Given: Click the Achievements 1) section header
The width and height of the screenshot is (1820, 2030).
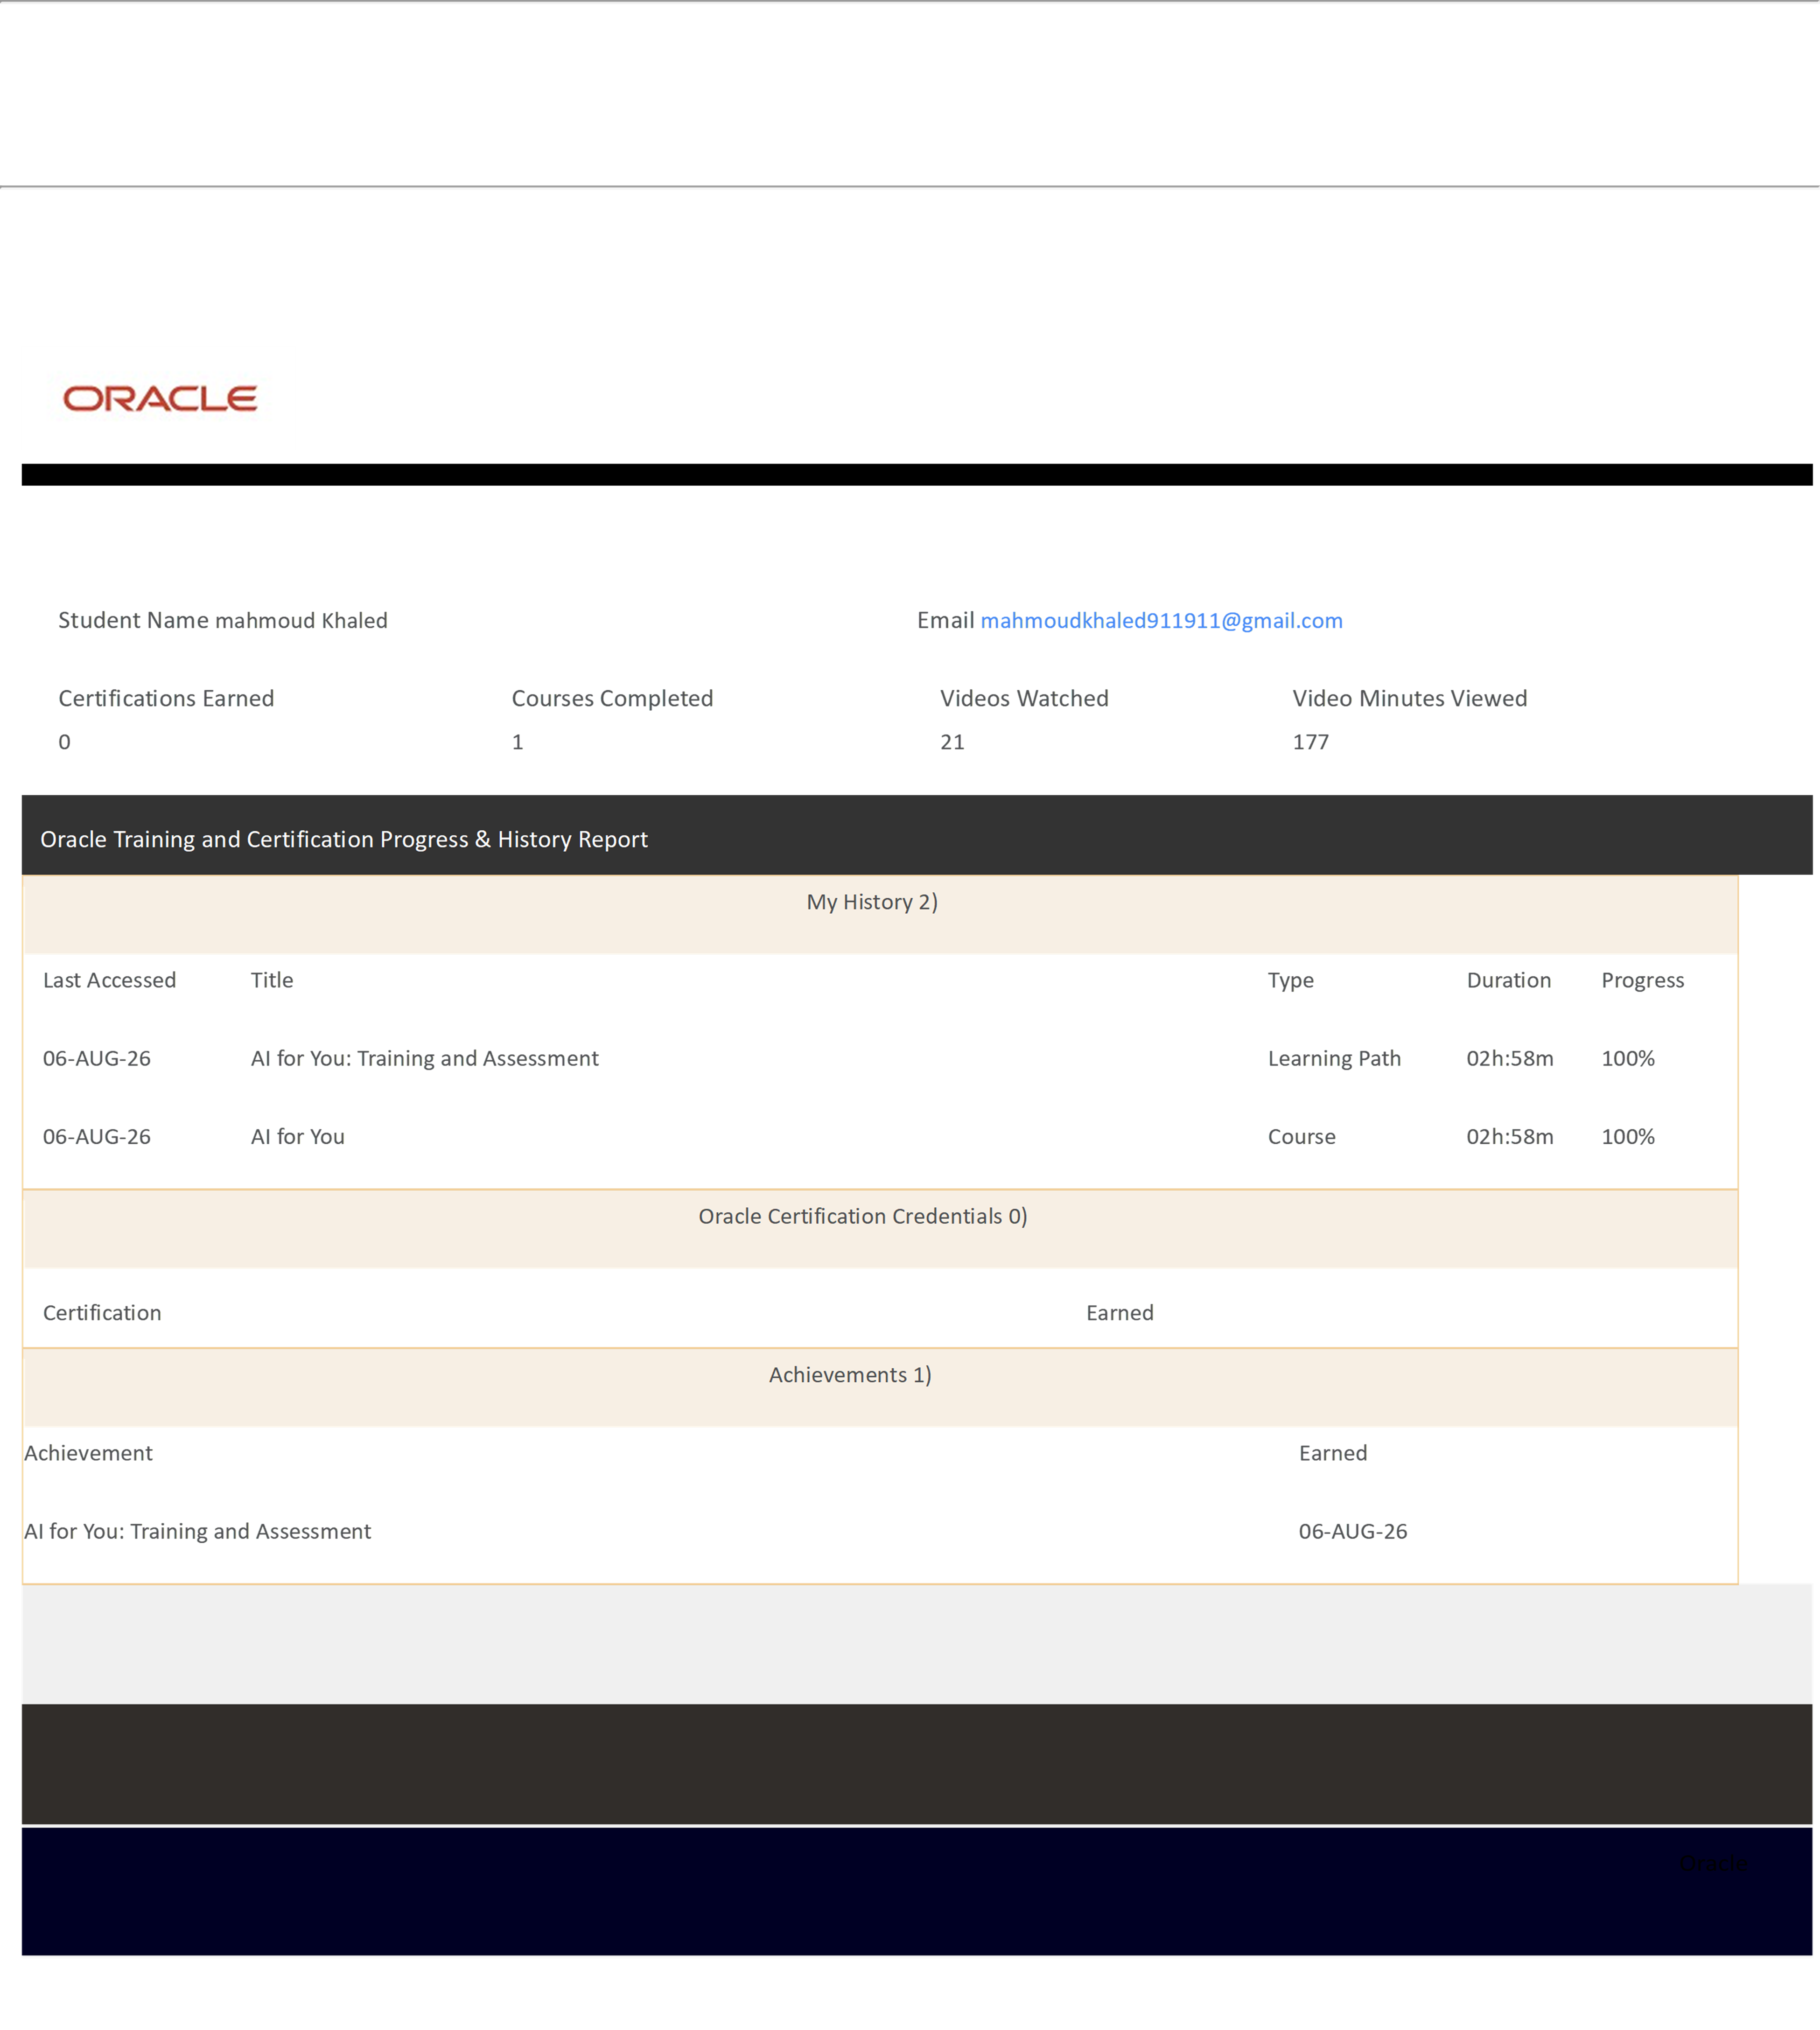Looking at the screenshot, I should click(x=850, y=1375).
